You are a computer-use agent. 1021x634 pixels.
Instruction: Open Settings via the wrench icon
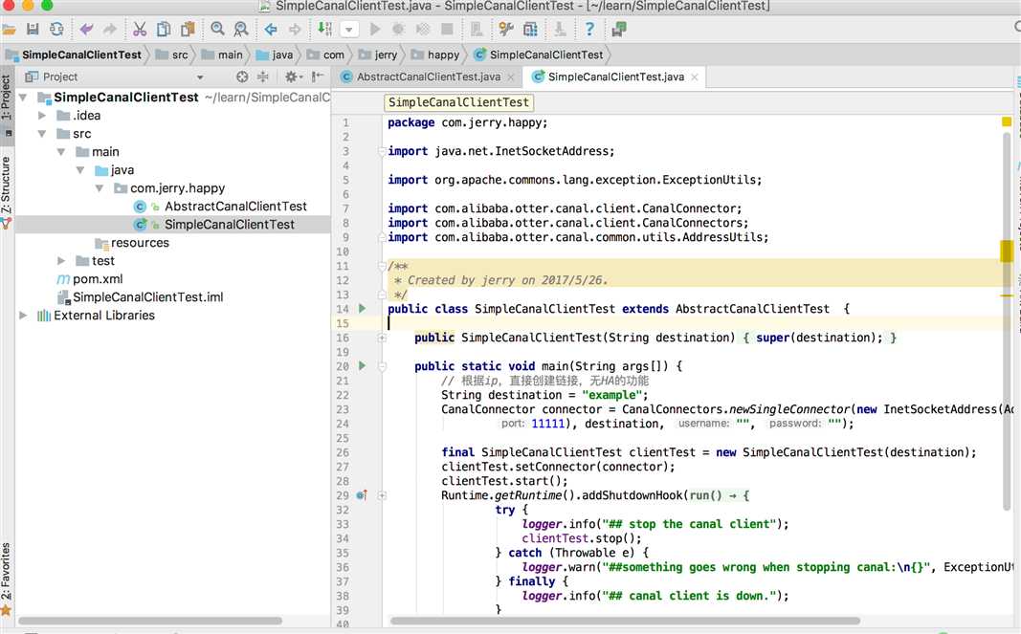pos(506,30)
